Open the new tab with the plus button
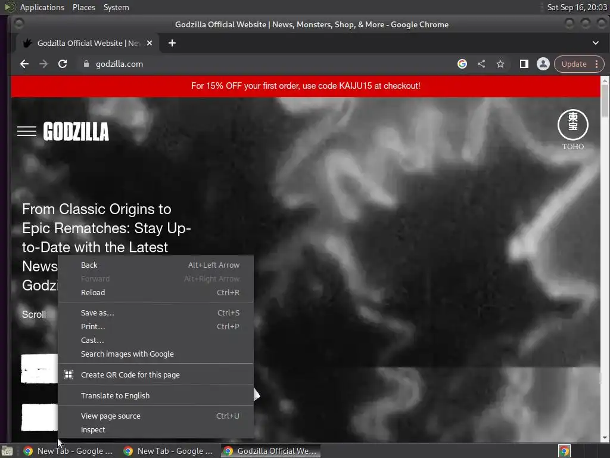Screen dimensions: 610x458 coord(172,43)
